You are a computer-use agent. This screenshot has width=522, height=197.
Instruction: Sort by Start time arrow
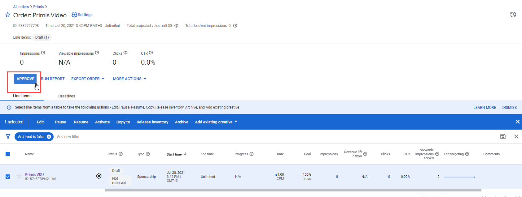pos(185,154)
